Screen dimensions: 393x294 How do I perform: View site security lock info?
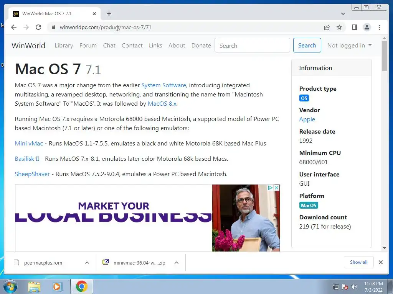(53, 27)
